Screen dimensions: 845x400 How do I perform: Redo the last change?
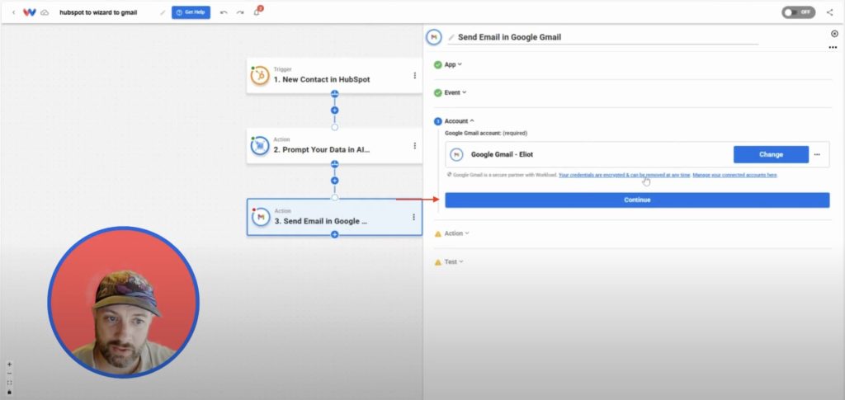[240, 12]
